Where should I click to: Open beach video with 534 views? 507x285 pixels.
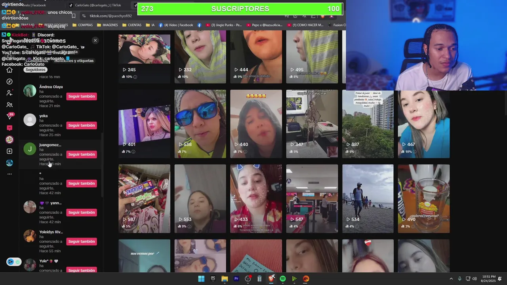click(x=368, y=199)
